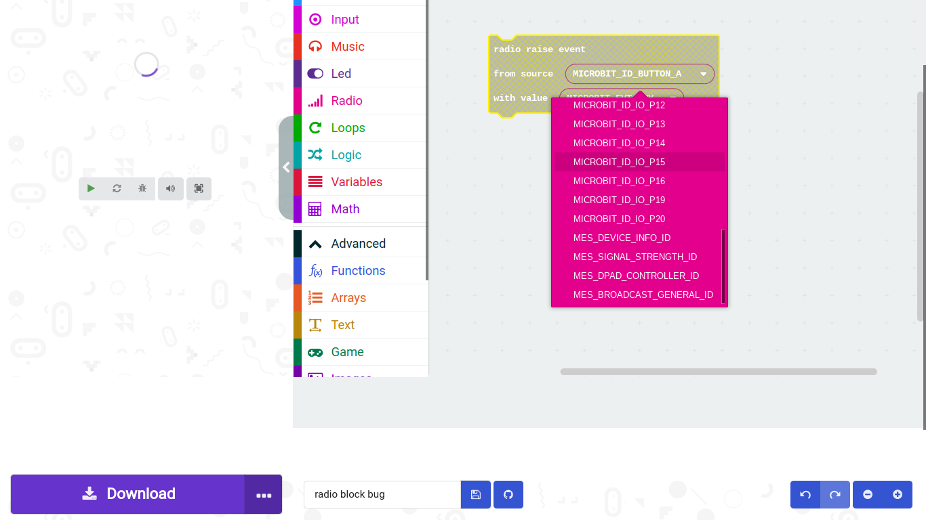Launch simulator in full screen

199,189
